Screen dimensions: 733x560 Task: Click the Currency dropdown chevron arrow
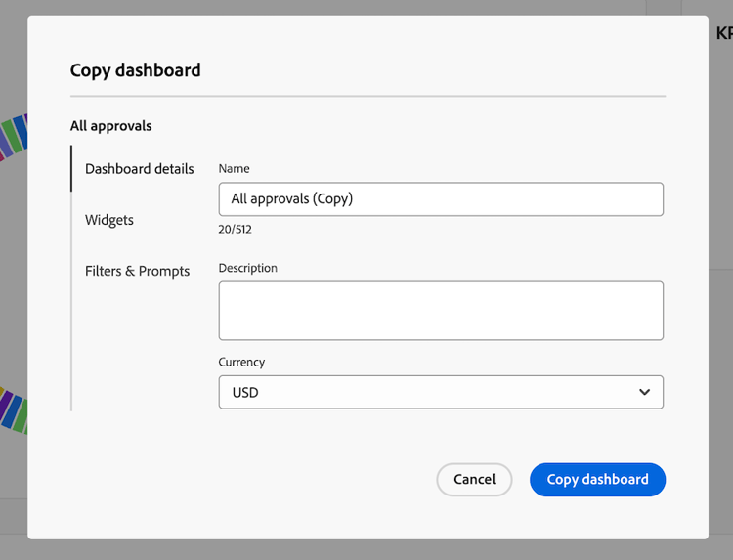[x=645, y=392]
